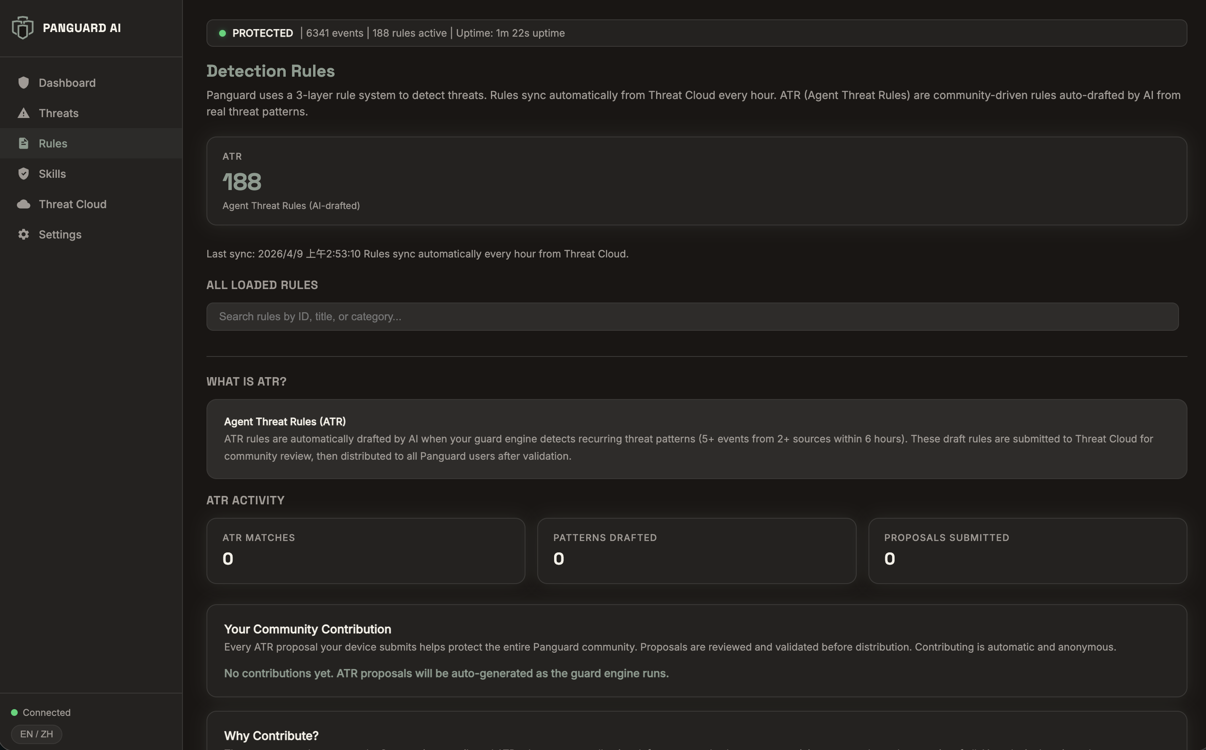Viewport: 1206px width, 750px height.
Task: Click the PATTERNS DRAFTED stat card
Action: [x=697, y=551]
